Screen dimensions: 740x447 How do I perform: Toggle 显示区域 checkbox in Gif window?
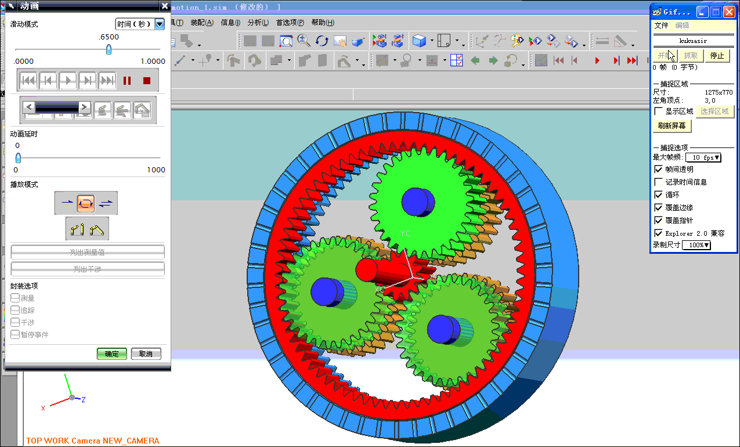659,111
